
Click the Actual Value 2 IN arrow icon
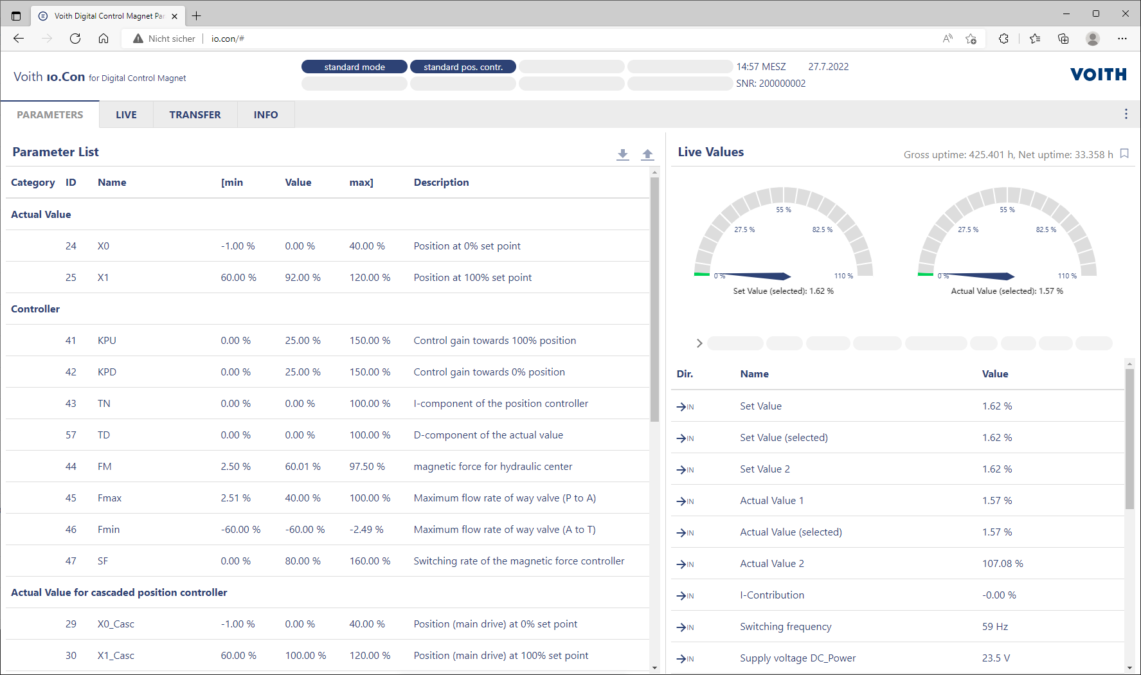click(x=685, y=564)
